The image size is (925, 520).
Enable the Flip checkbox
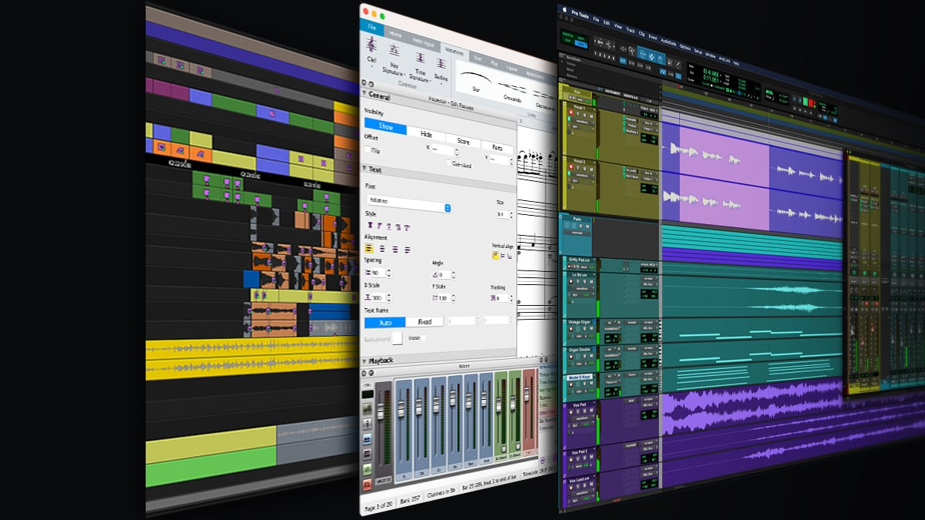click(x=368, y=150)
